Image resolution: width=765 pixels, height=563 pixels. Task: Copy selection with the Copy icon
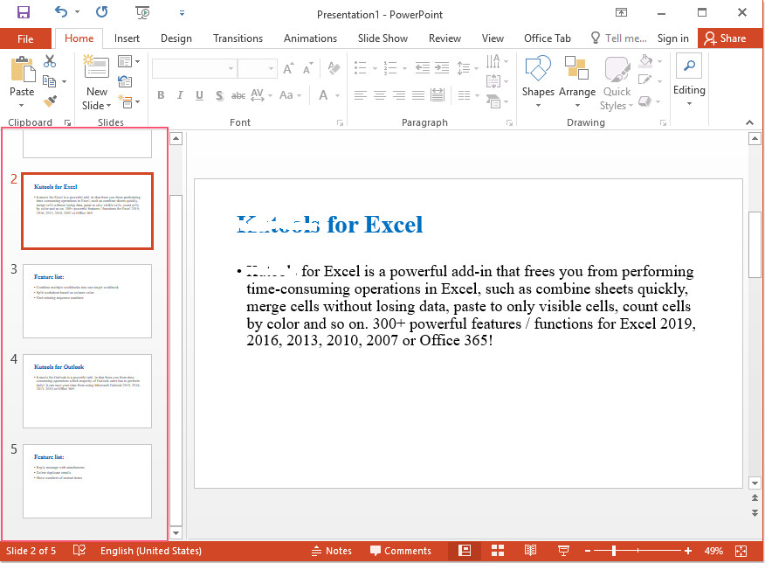click(x=49, y=81)
